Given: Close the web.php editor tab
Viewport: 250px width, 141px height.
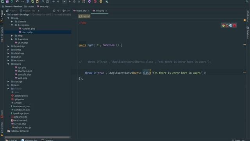Looking at the screenshot, I should point(106,11).
